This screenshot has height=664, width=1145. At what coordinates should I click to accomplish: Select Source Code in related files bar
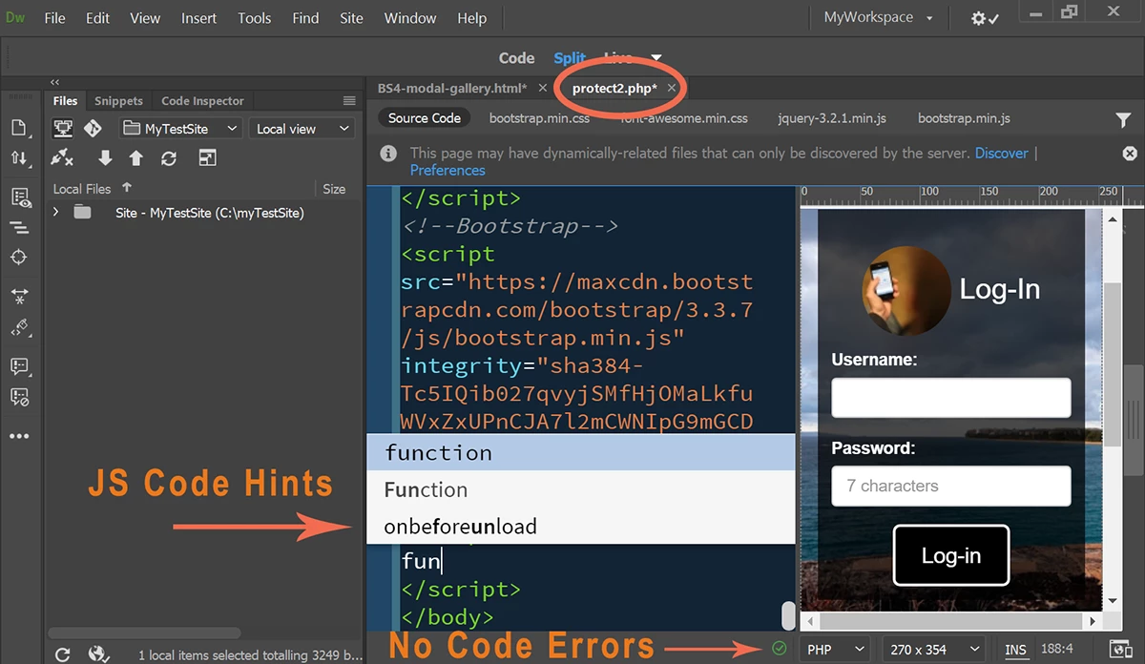pos(425,118)
